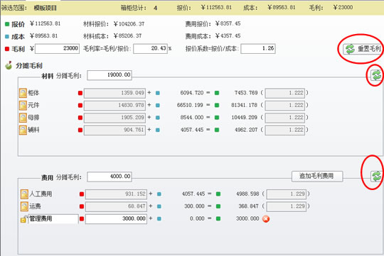Click the 元件 coefficient field 1.222
The image size is (384, 256).
(x=285, y=105)
